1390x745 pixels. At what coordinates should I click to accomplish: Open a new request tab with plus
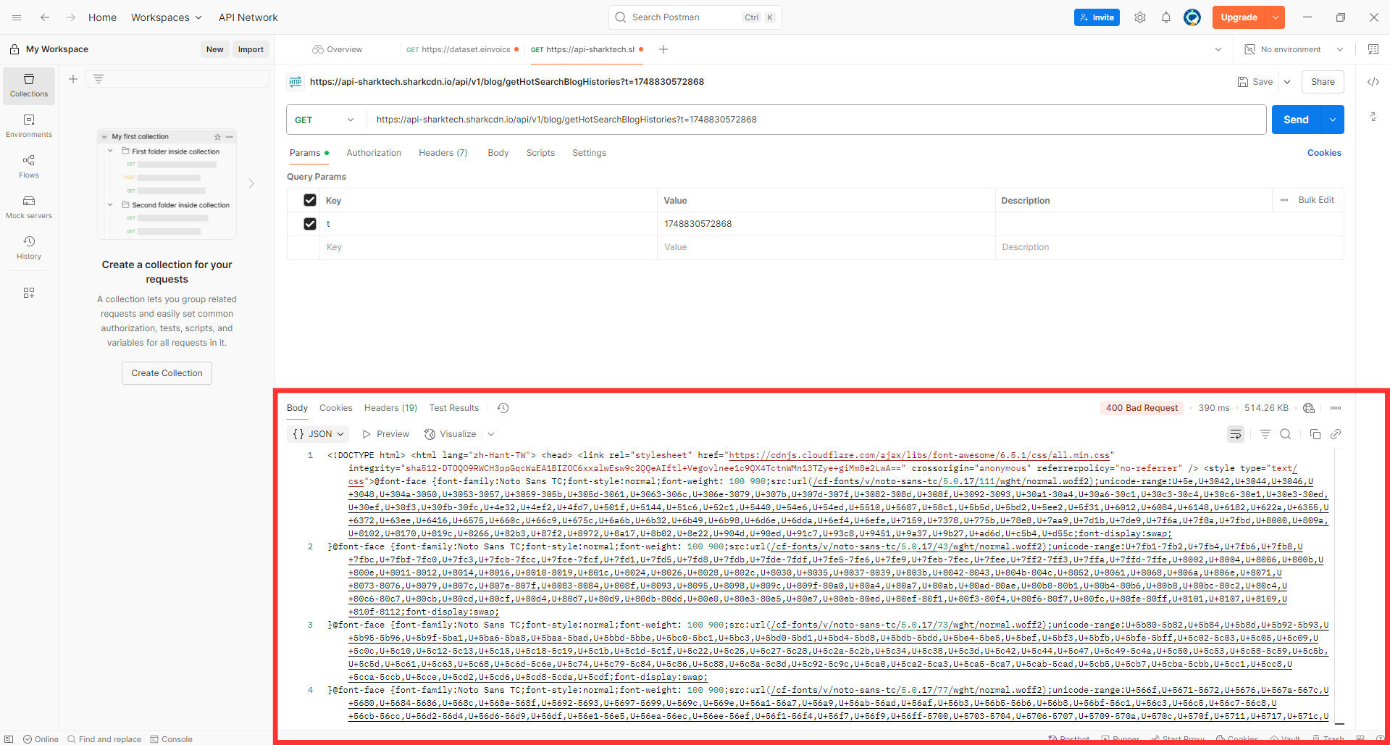(x=663, y=49)
